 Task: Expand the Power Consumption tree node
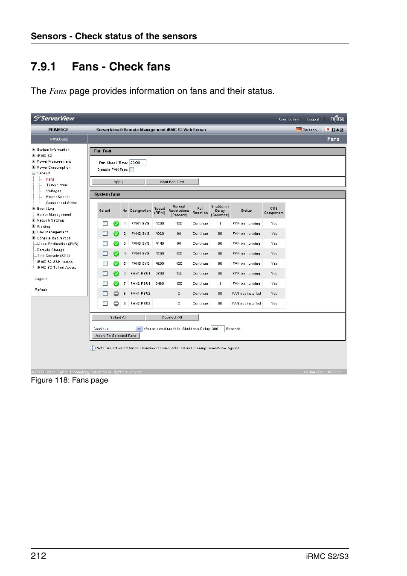pos(34,167)
